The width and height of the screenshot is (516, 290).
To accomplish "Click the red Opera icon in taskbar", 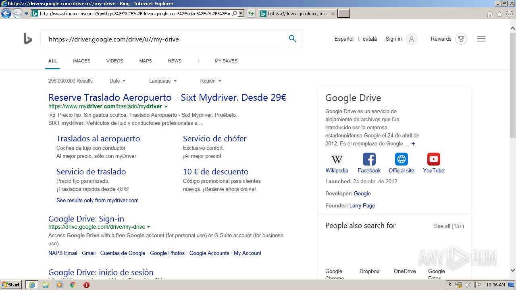I will click(86, 285).
